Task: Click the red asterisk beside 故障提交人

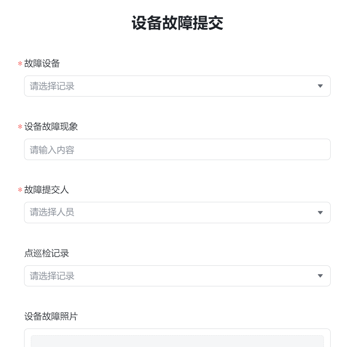Action: pos(20,190)
